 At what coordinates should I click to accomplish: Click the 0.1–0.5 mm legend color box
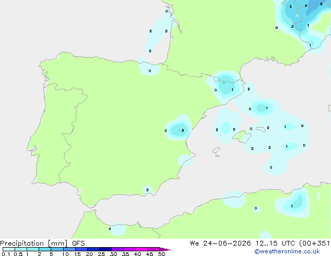9,249
